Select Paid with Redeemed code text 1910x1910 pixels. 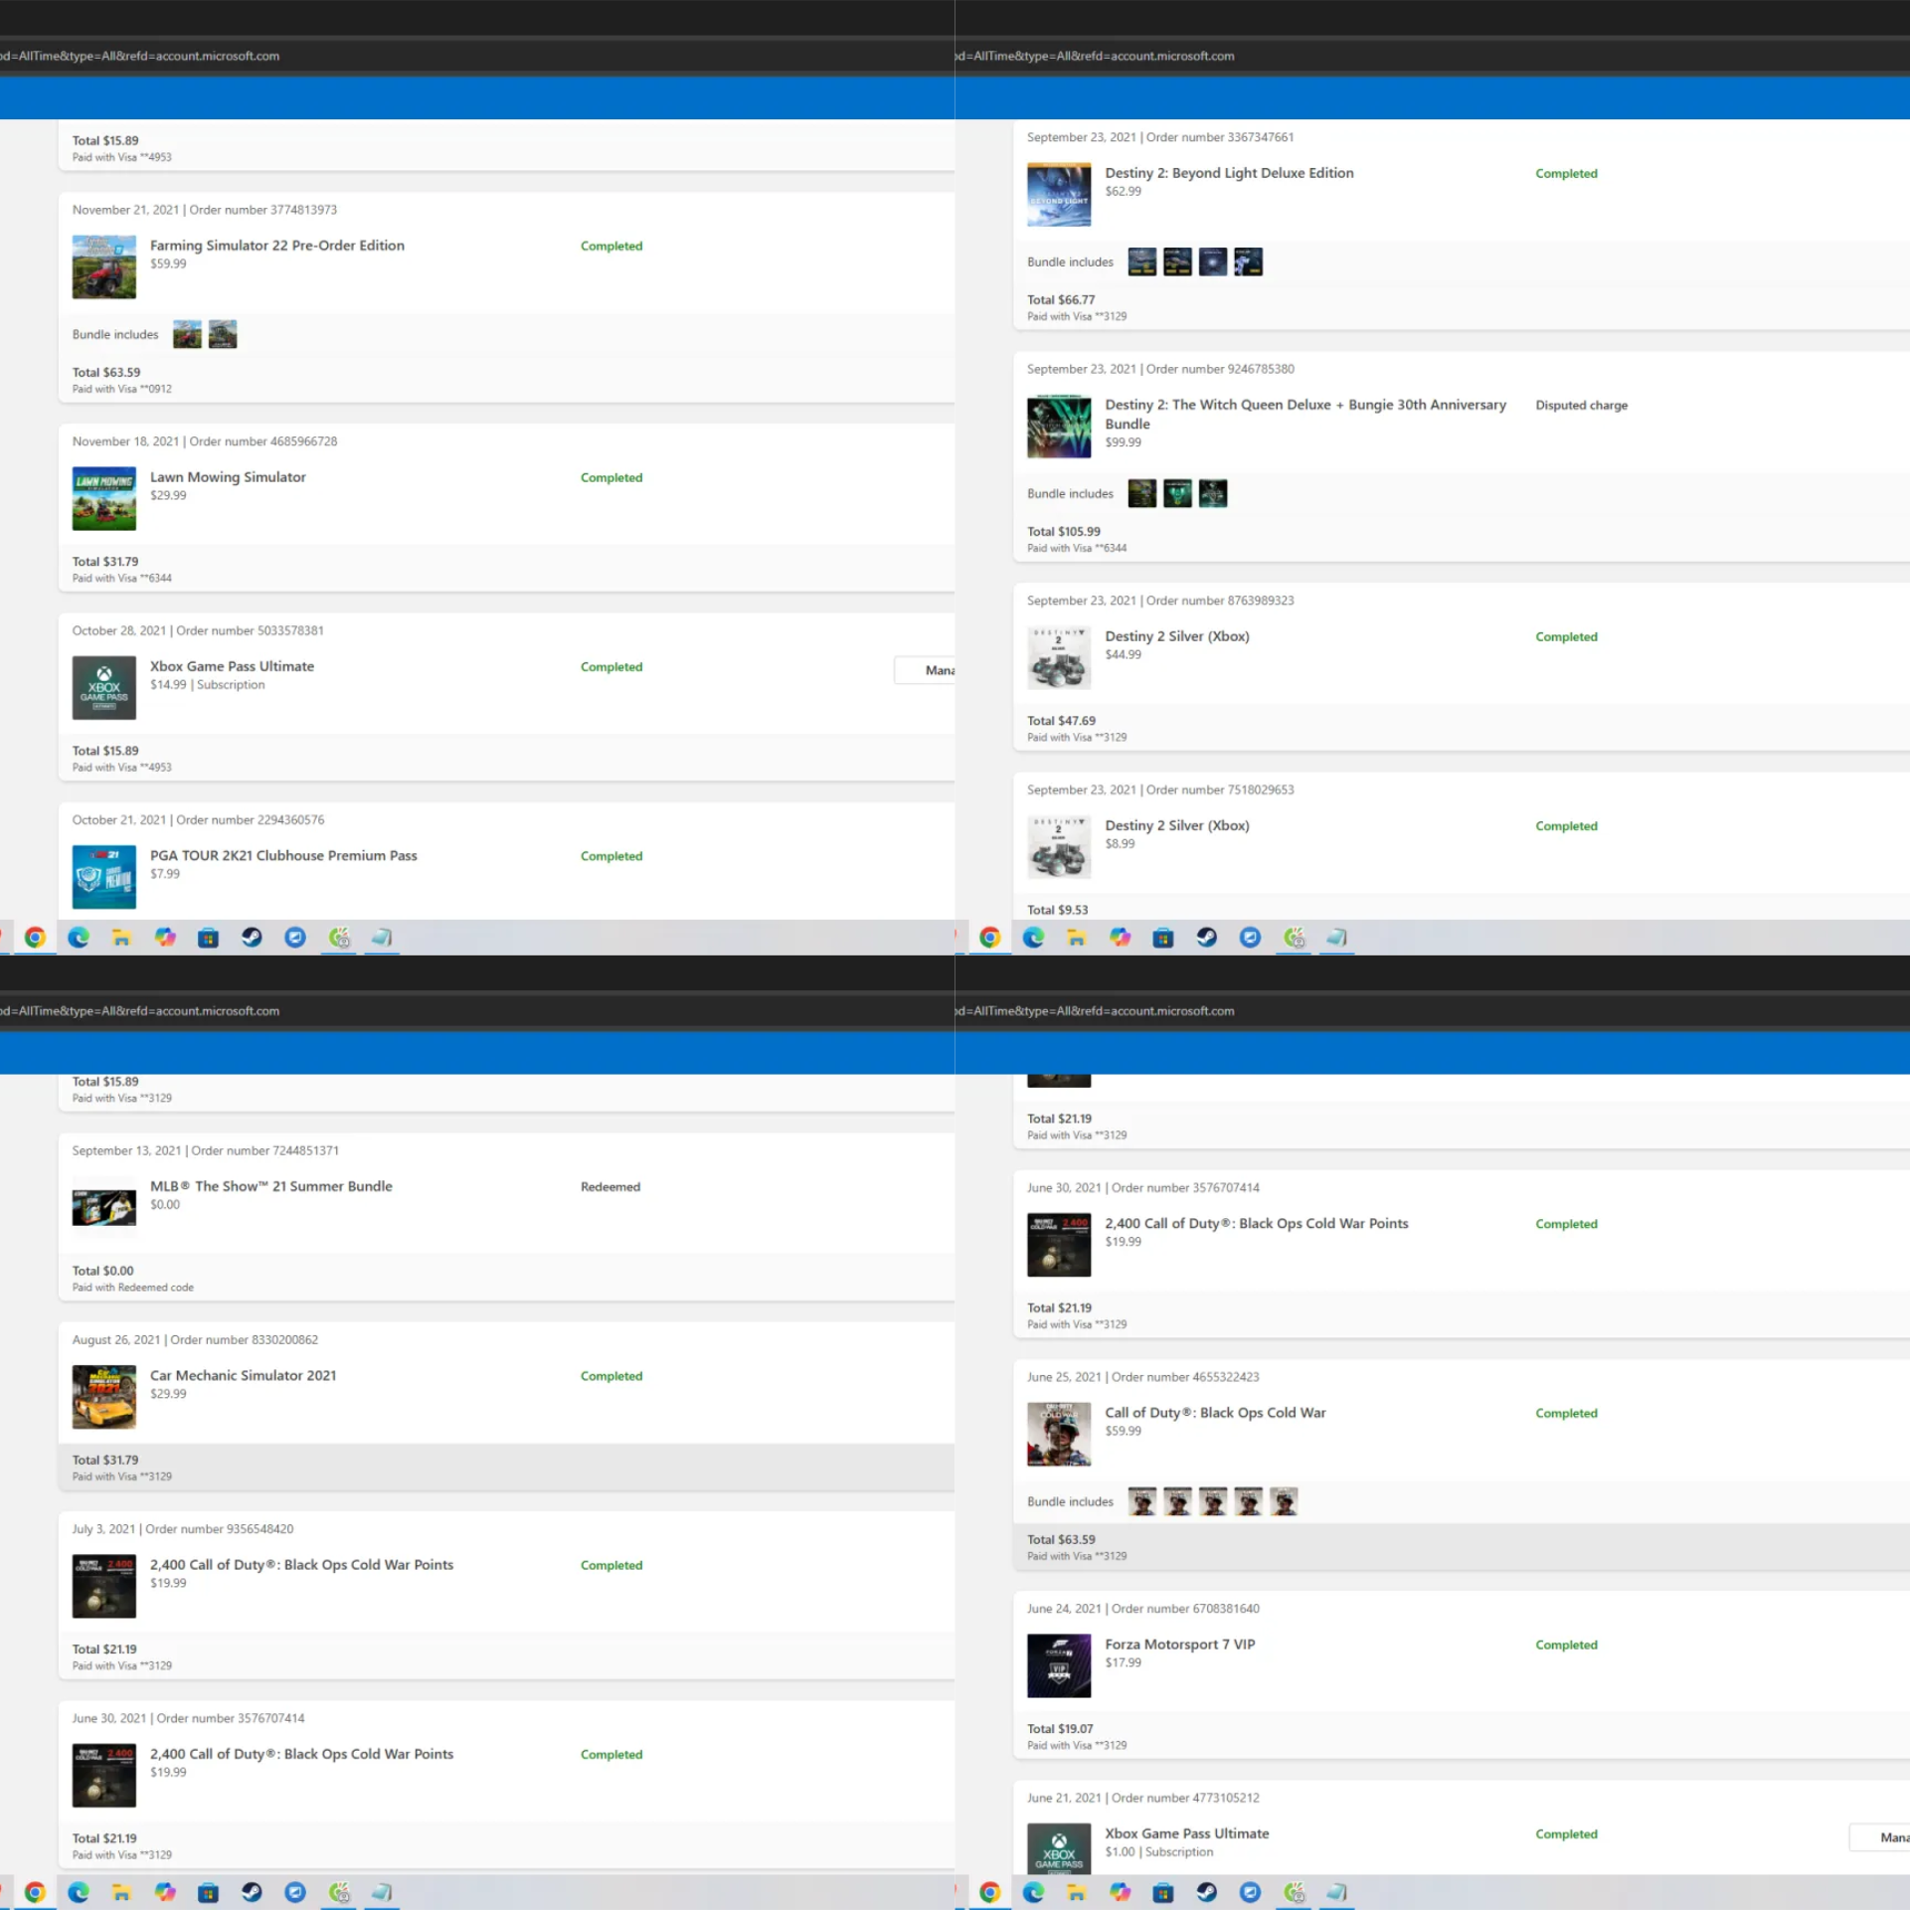(x=132, y=1287)
